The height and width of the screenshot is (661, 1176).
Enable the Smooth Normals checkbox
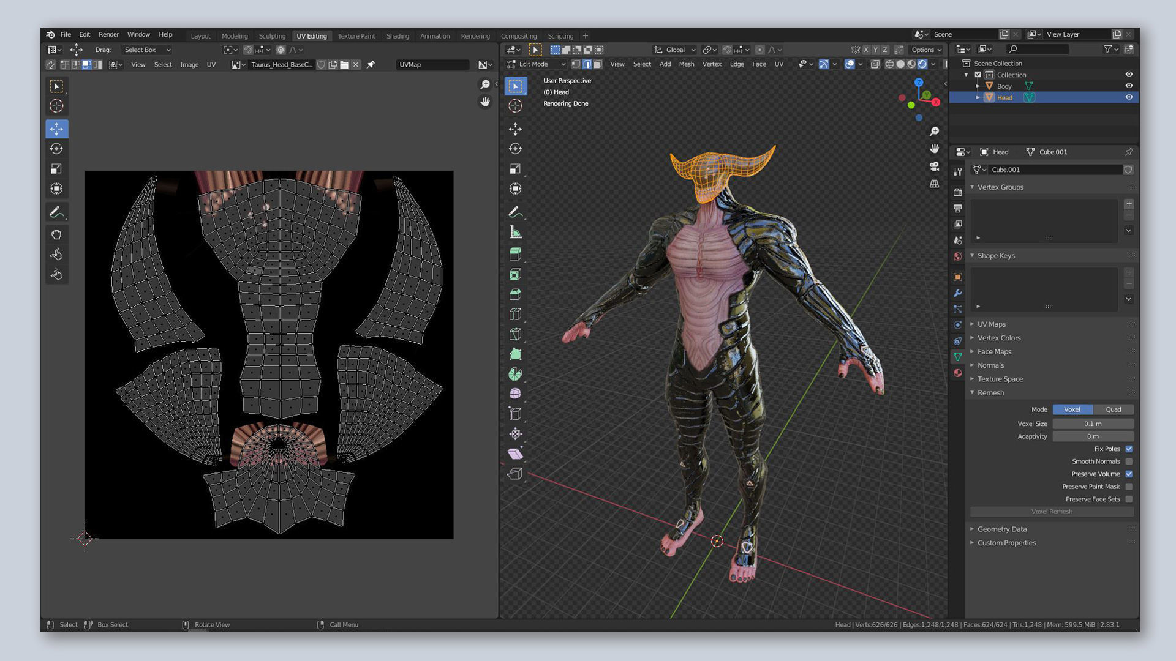(1129, 461)
